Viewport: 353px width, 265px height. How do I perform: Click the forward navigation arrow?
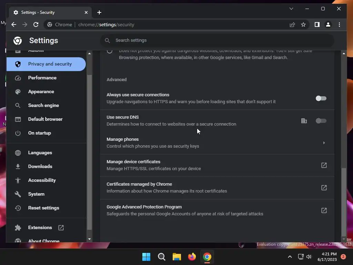(25, 24)
